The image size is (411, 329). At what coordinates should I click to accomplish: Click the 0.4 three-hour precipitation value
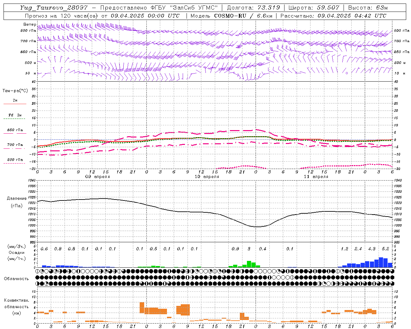tap(263, 249)
